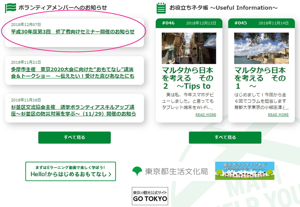This screenshot has height=207, width=300.
Task: Click すべて見る under the Useful Information cards
Action: click(225, 137)
